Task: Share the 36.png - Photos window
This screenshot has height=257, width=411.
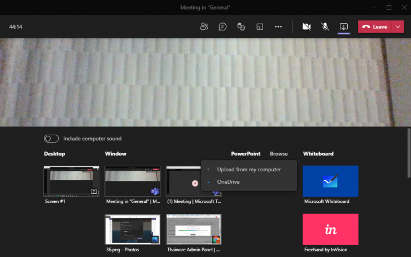Action: (133, 229)
